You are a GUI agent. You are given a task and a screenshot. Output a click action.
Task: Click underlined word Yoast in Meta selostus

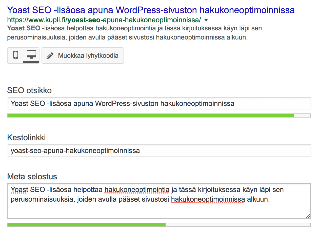click(19, 190)
